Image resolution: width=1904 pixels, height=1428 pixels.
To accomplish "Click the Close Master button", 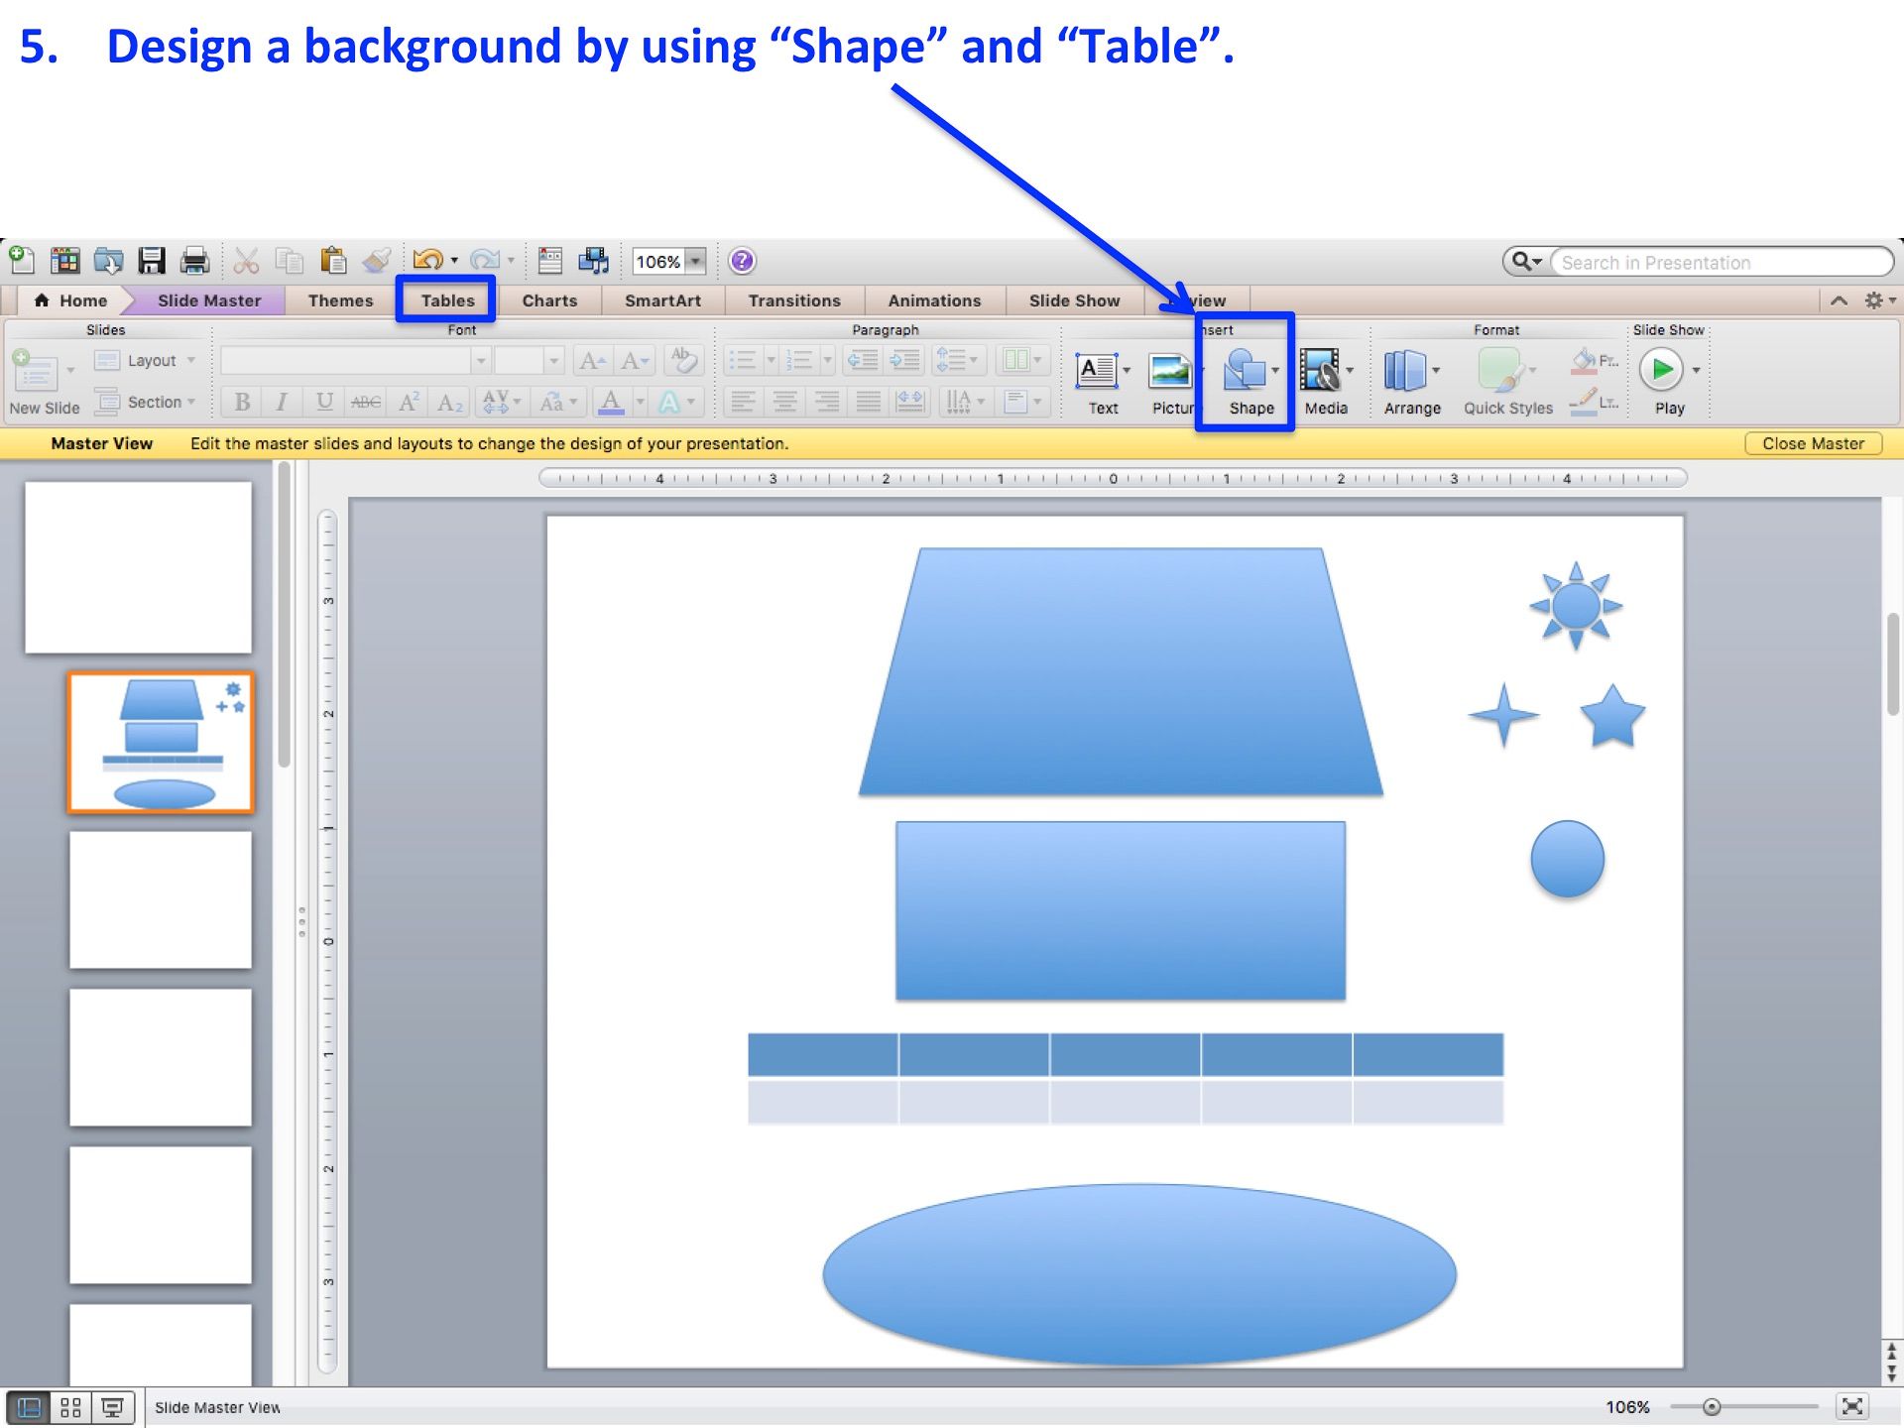I will pyautogui.click(x=1812, y=443).
